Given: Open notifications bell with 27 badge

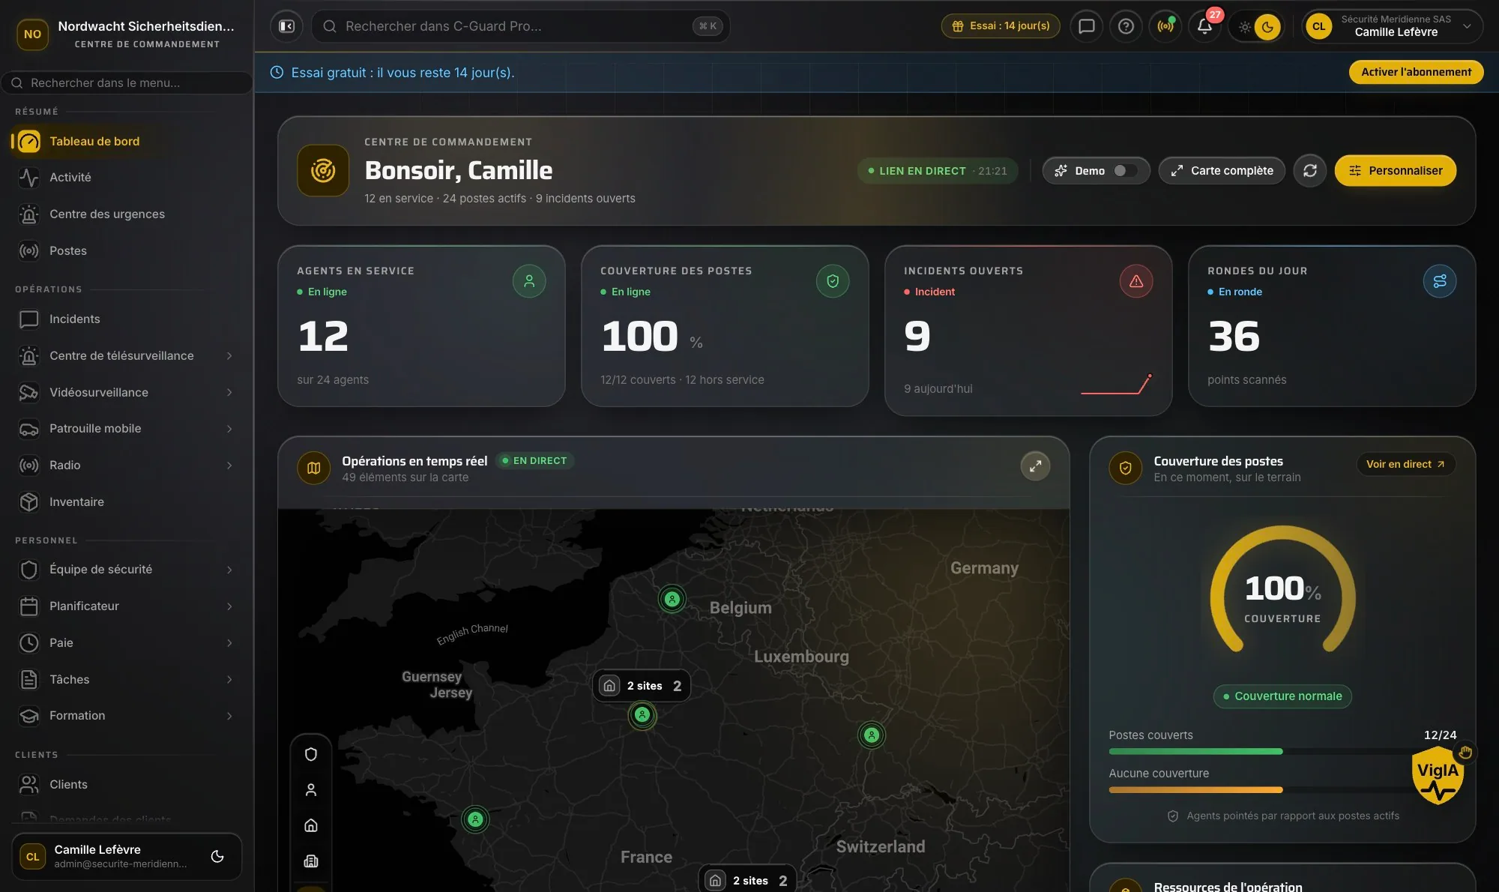Looking at the screenshot, I should [1204, 26].
